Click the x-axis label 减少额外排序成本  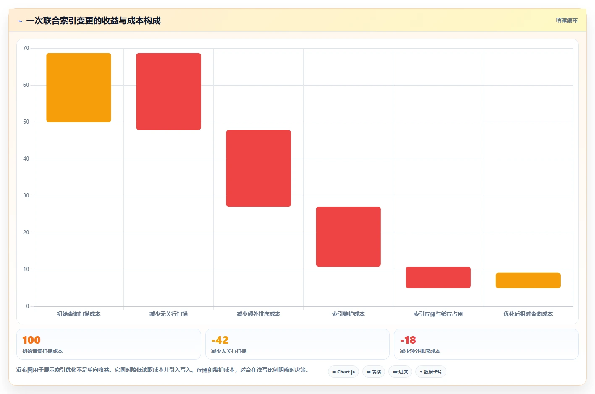(258, 314)
